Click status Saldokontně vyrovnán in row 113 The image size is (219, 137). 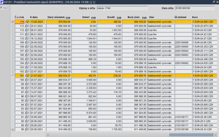click(161, 26)
